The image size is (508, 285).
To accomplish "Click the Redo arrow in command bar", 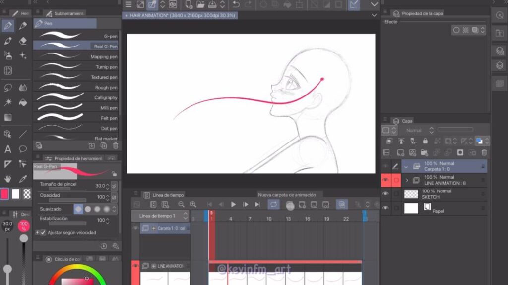I will 248,4.
